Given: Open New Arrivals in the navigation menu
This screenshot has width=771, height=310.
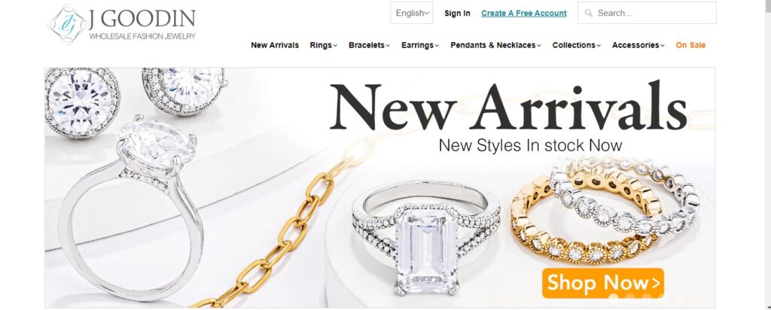Looking at the screenshot, I should 275,45.
